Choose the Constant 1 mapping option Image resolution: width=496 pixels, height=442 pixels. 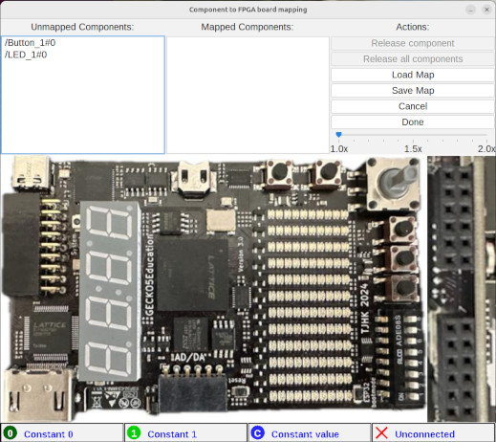pos(185,433)
